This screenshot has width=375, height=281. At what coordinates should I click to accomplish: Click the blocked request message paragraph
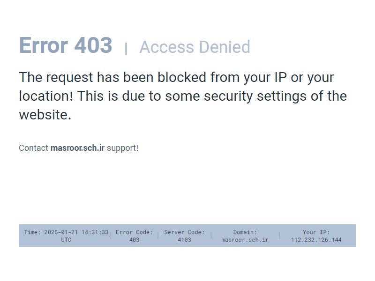click(x=183, y=96)
